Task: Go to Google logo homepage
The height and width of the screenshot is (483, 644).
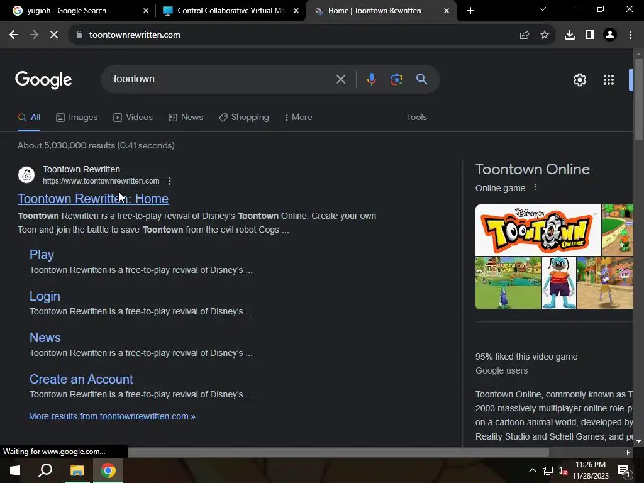Action: point(43,80)
